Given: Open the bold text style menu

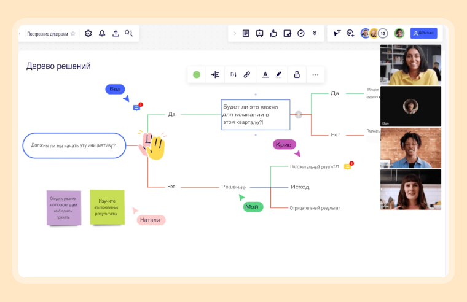Looking at the screenshot, I should 233,74.
